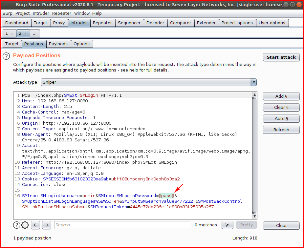The width and height of the screenshot is (304, 248).
Task: Close Intruder attack tab 1
Action: 12,33
